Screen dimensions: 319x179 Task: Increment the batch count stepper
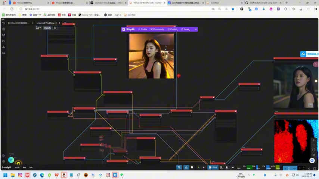tap(304, 167)
